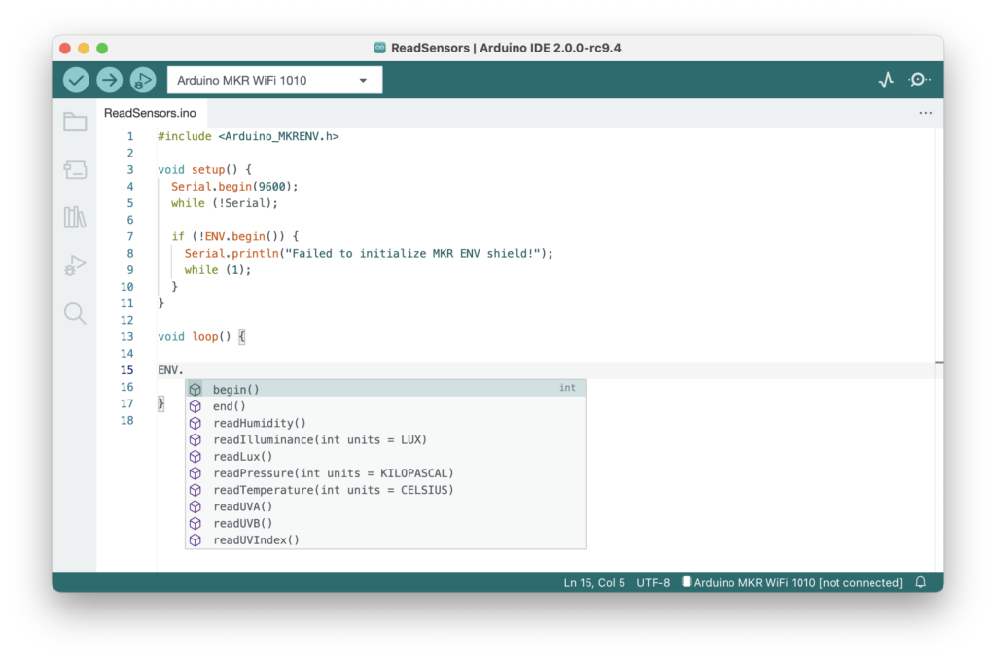Open the Library Manager sidebar icon

coord(75,217)
